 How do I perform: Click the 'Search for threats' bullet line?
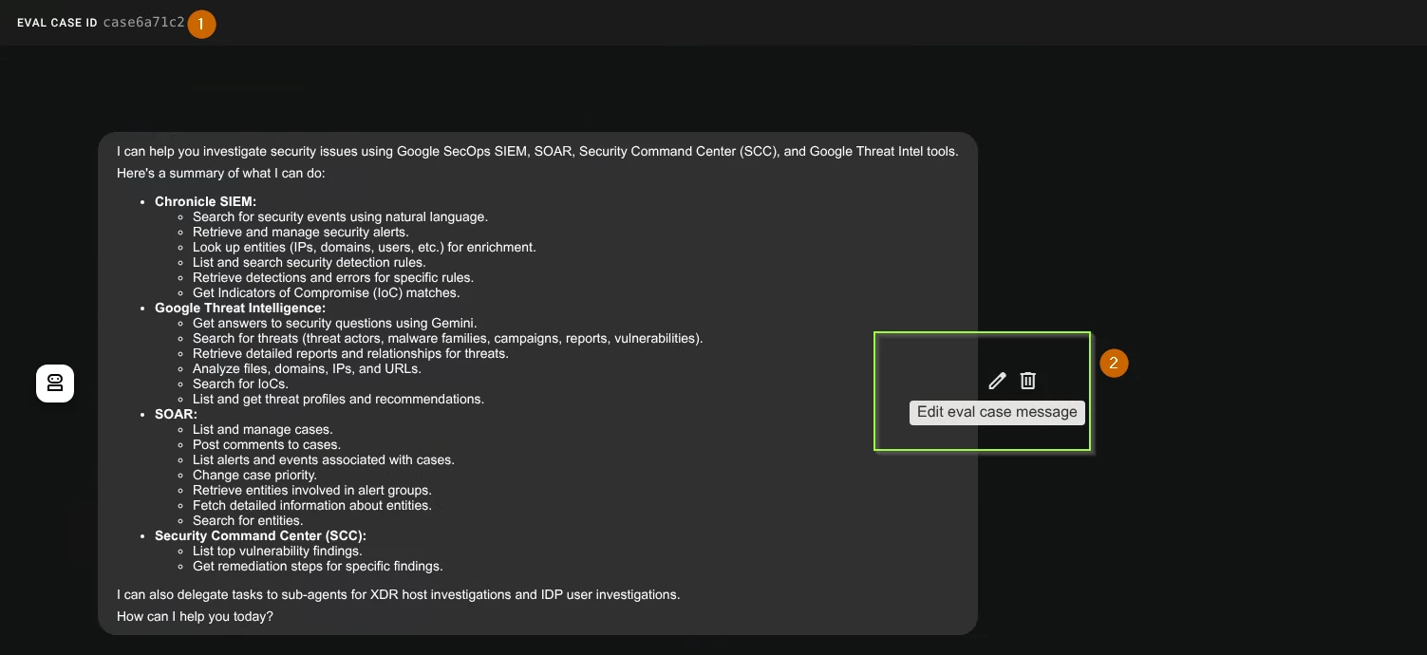[448, 338]
